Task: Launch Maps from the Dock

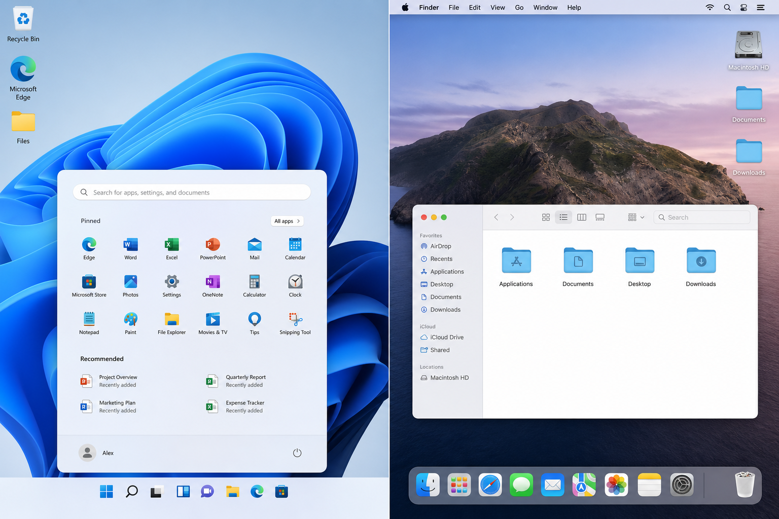Action: pos(584,485)
